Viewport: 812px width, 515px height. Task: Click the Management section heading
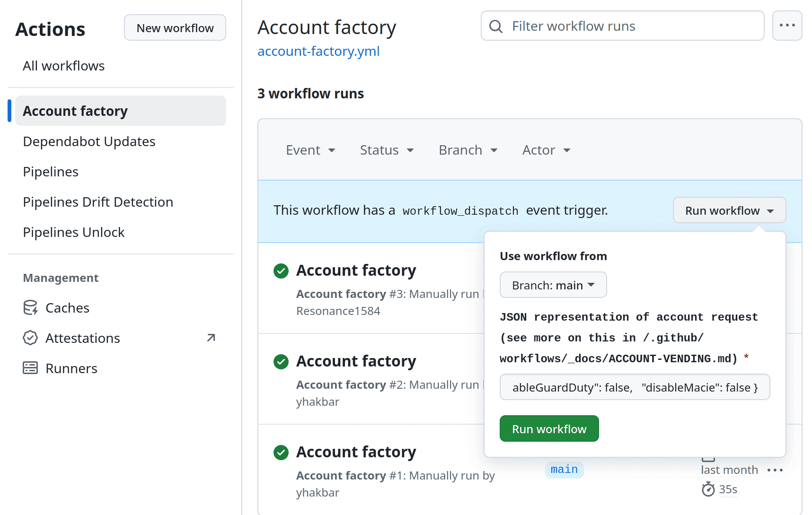point(61,278)
